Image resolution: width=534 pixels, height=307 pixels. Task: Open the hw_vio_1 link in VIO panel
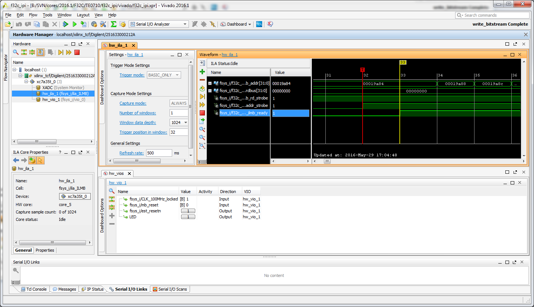point(118,183)
